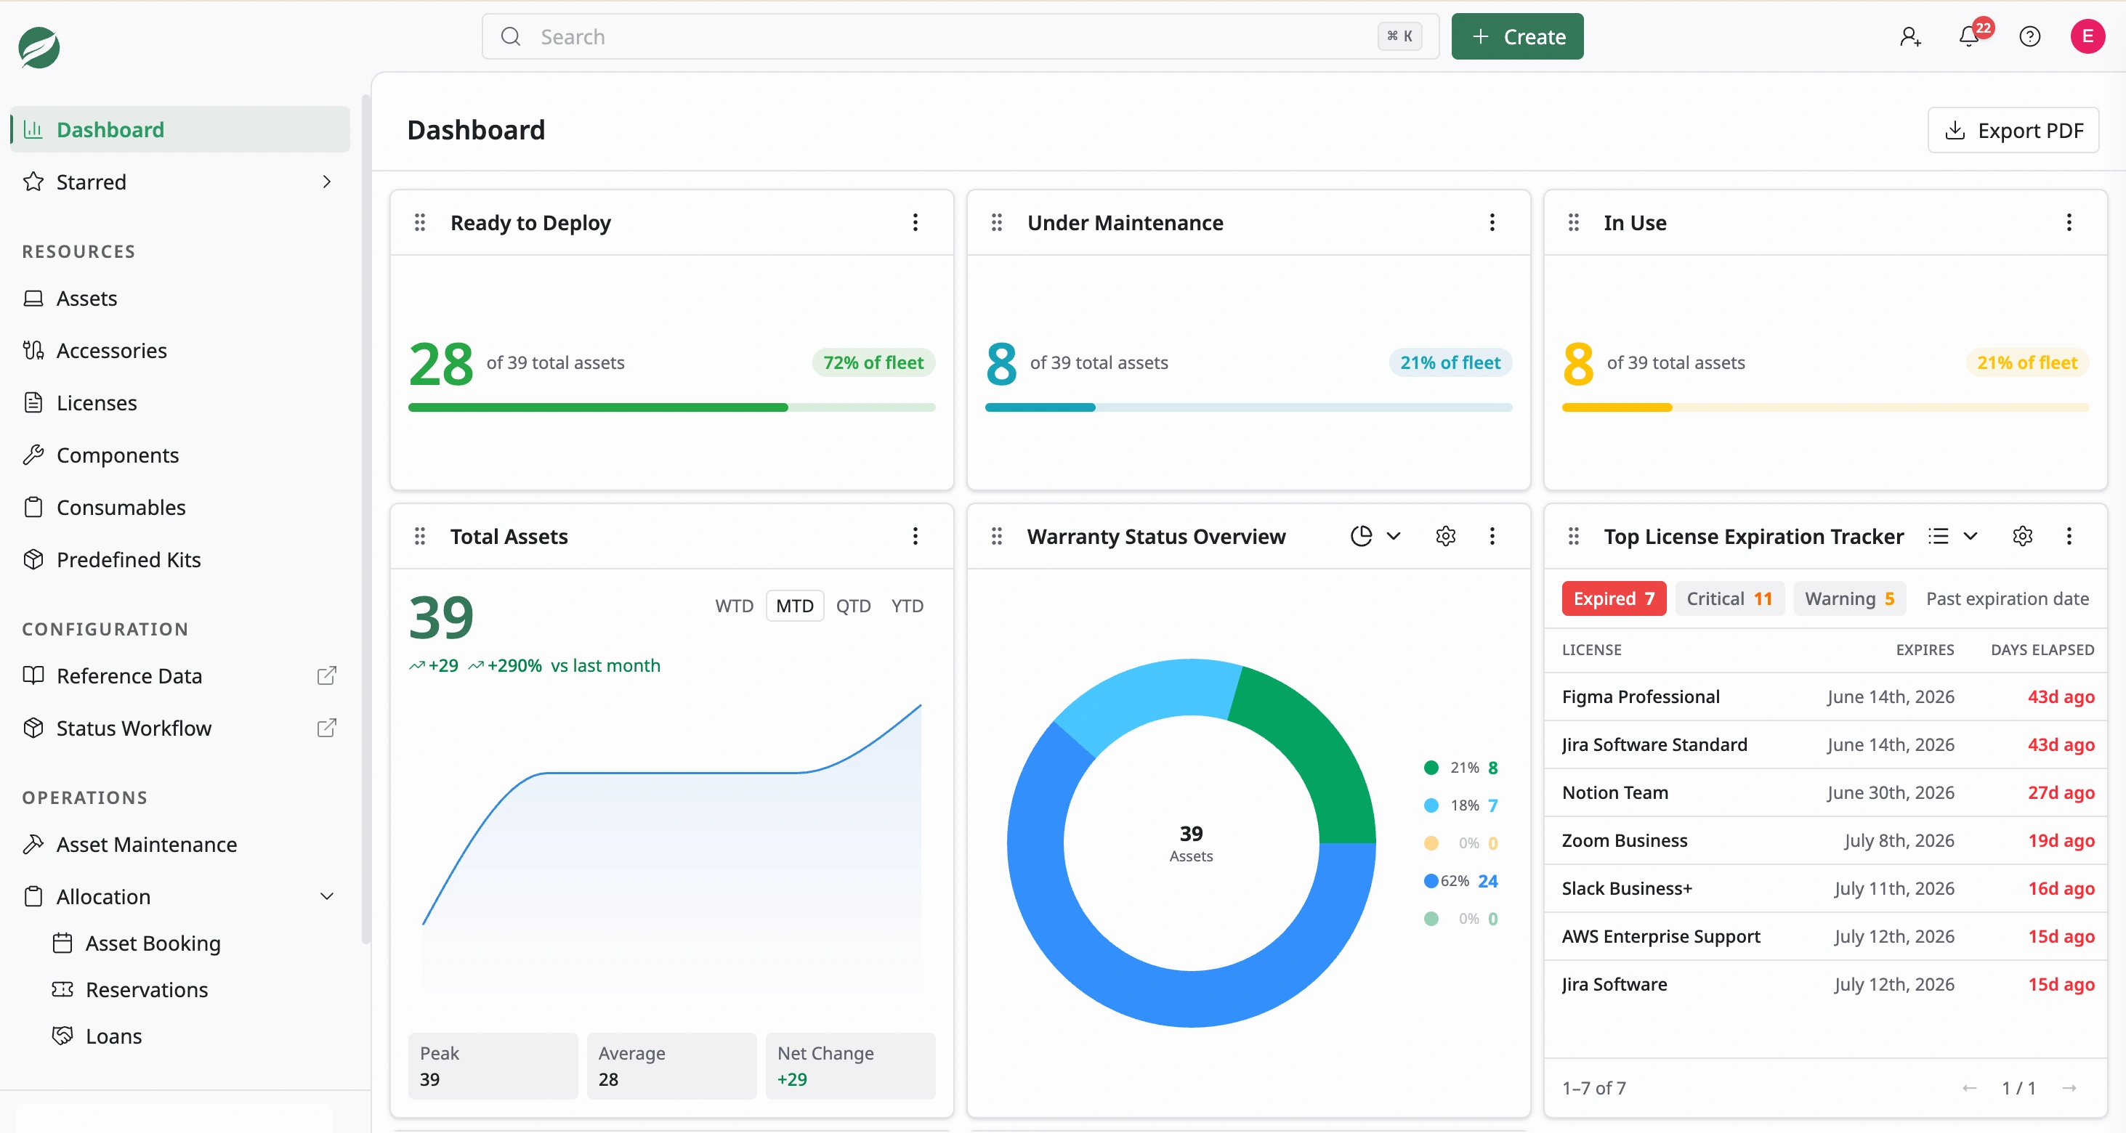This screenshot has width=2126, height=1133.
Task: Open the Figma Professional license row
Action: (1827, 697)
